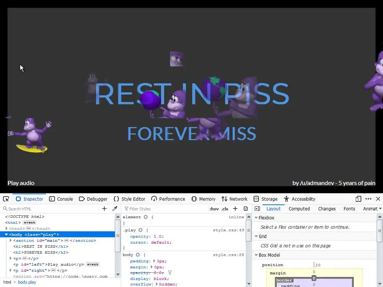Edit the opacity 1.0 value
This screenshot has width=383, height=287.
(x=157, y=237)
